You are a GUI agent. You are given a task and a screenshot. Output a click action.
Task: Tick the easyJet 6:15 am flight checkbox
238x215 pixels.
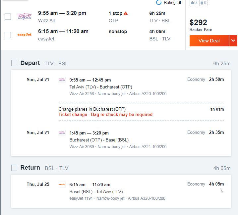(x=8, y=34)
